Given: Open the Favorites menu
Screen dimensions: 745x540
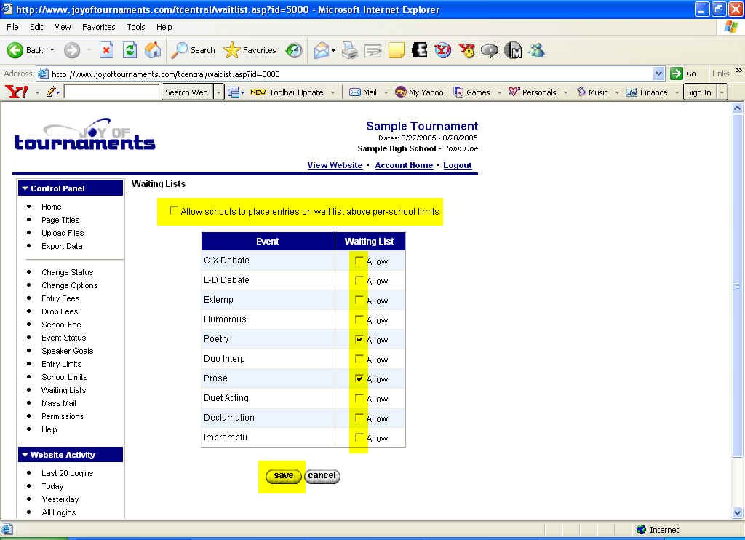Looking at the screenshot, I should click(98, 27).
